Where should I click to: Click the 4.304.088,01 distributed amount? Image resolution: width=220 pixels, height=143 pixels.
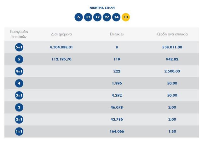point(61,47)
